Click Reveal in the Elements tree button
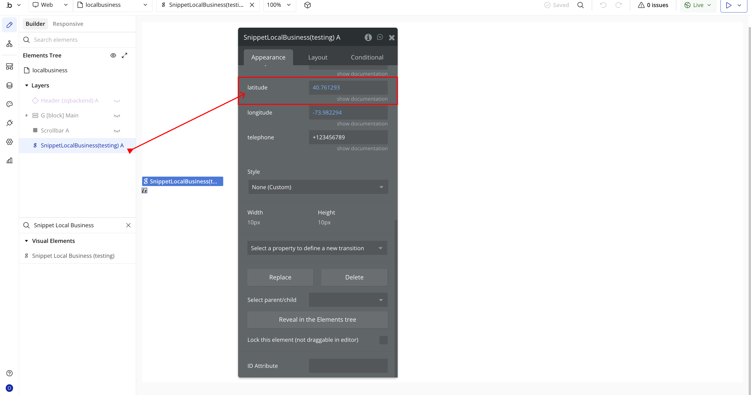 click(x=317, y=319)
